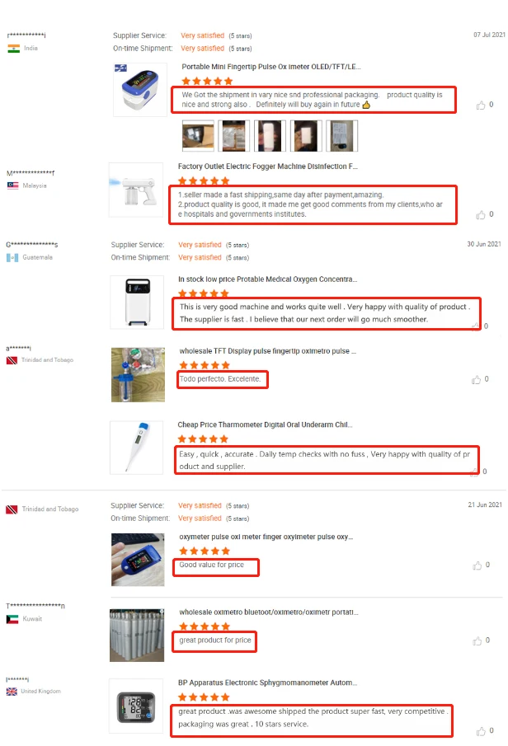
Task: Click the fogger machine product image
Action: pyautogui.click(x=136, y=190)
